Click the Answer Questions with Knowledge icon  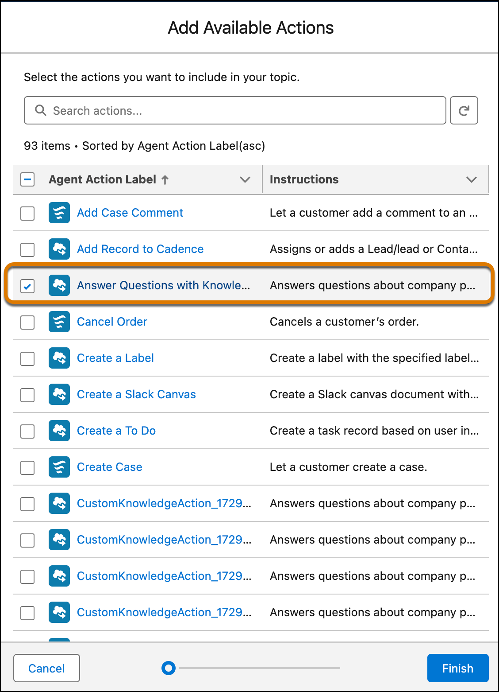click(x=59, y=285)
